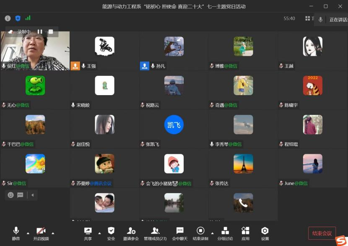
Task: Open Manage members (管理成员) panel
Action: point(155,233)
